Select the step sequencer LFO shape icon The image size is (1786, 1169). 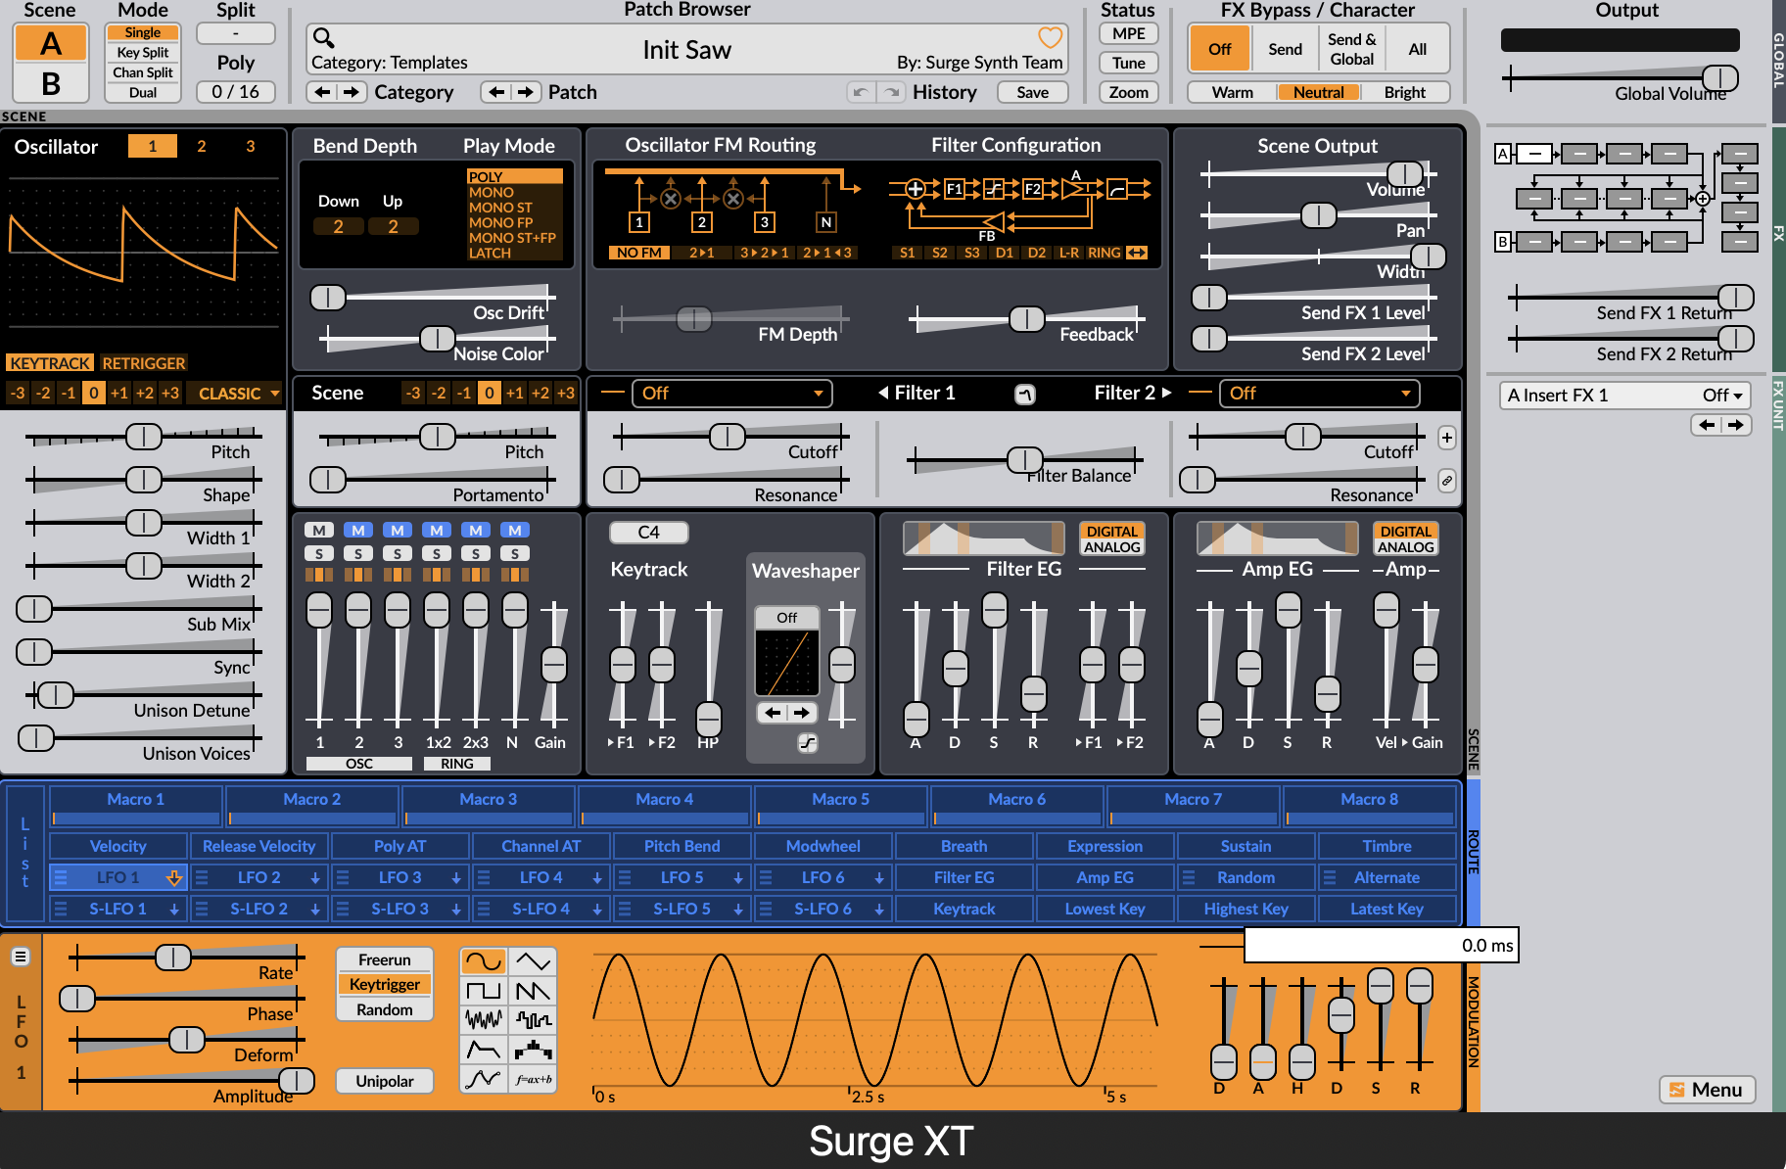(x=534, y=1018)
